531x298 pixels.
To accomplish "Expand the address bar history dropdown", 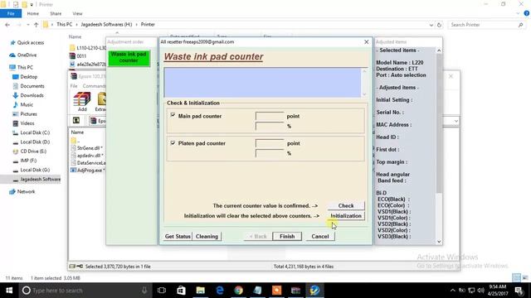I will tap(431, 25).
